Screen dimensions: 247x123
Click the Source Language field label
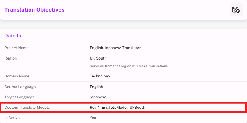pos(20,87)
